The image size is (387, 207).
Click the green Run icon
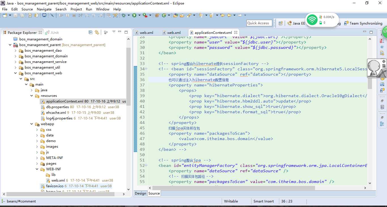[x=134, y=15]
